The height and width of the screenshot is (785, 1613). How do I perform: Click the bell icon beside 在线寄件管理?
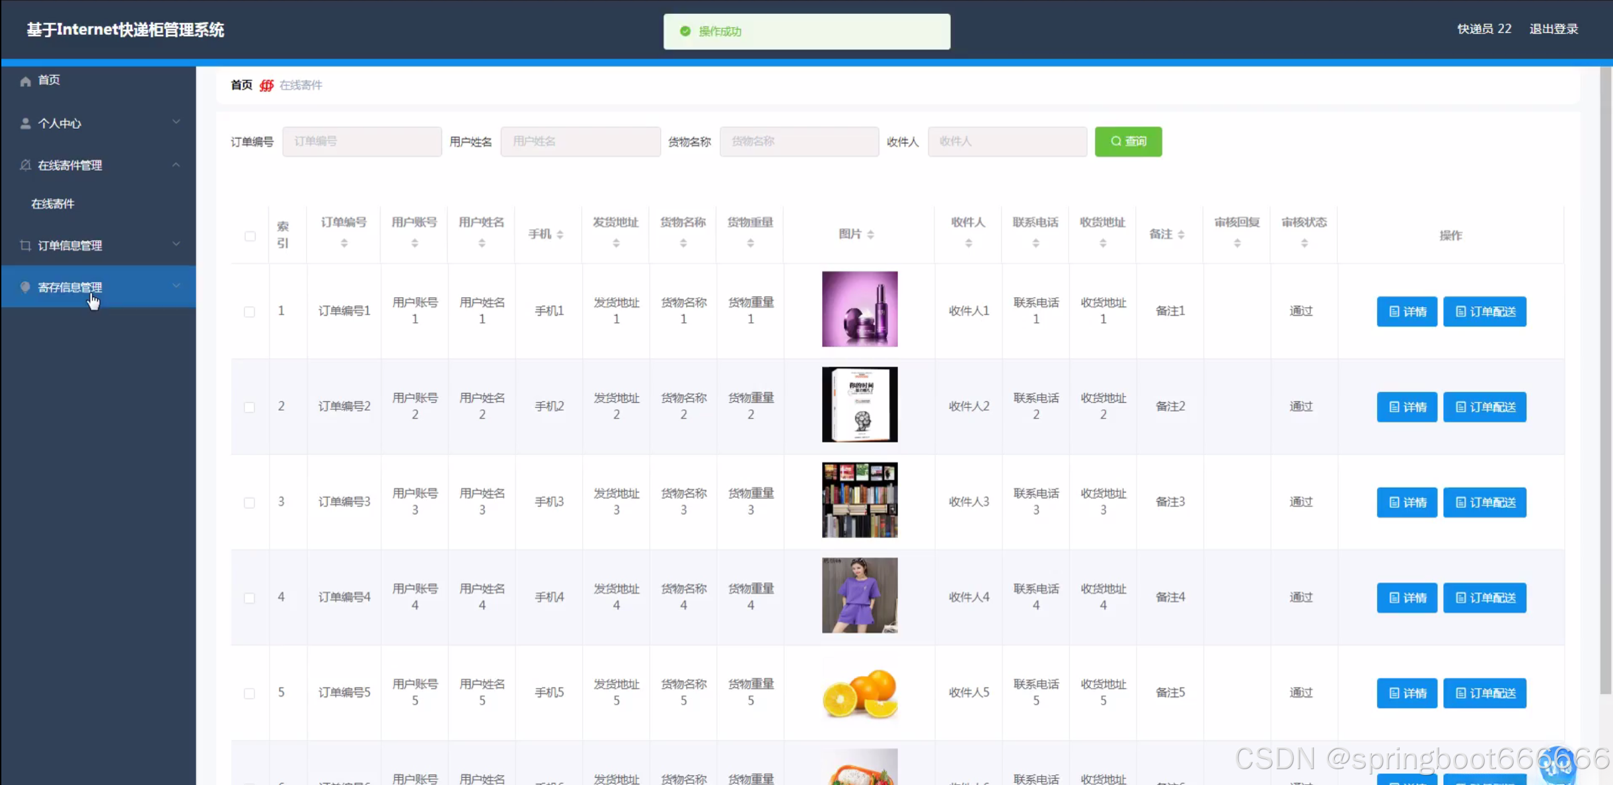[26, 165]
